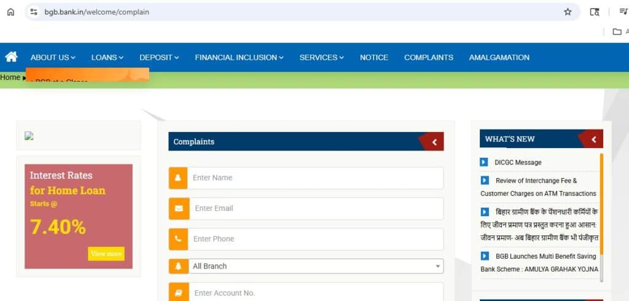Viewport: 629px width, 301px height.
Task: Click bullet icon beside BGB Launches Multi Benefit
Action: tap(485, 256)
